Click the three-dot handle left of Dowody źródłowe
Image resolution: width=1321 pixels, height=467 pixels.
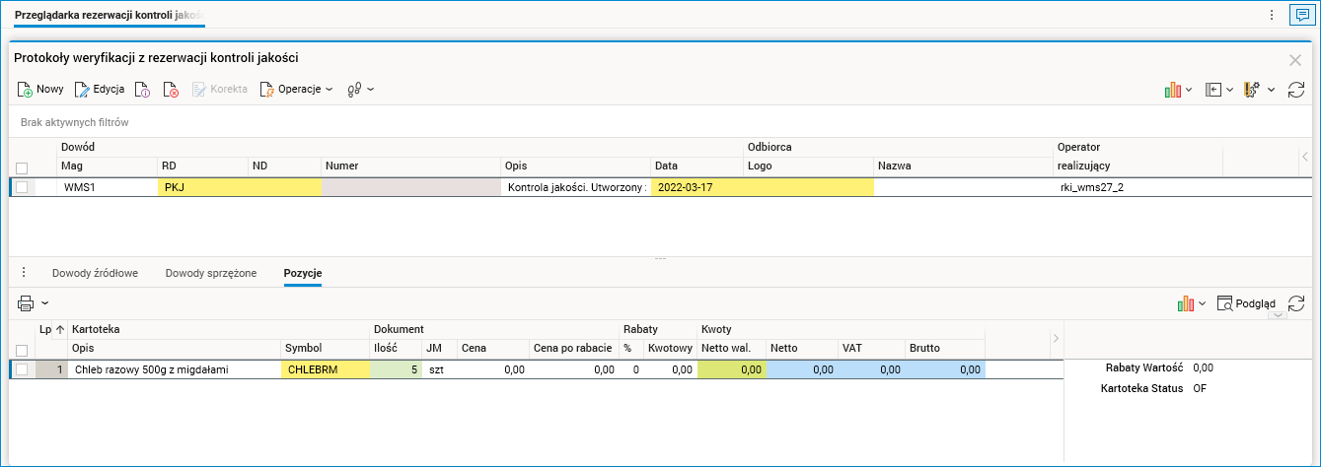click(24, 273)
